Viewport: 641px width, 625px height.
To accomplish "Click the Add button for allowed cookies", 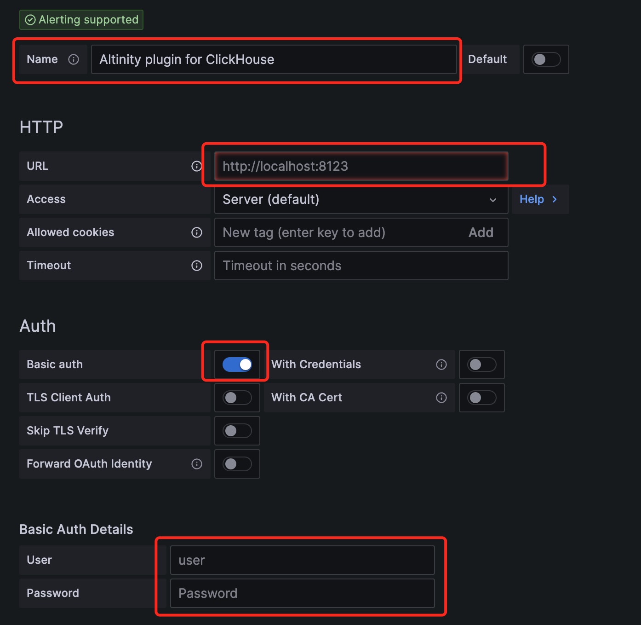I will click(481, 232).
